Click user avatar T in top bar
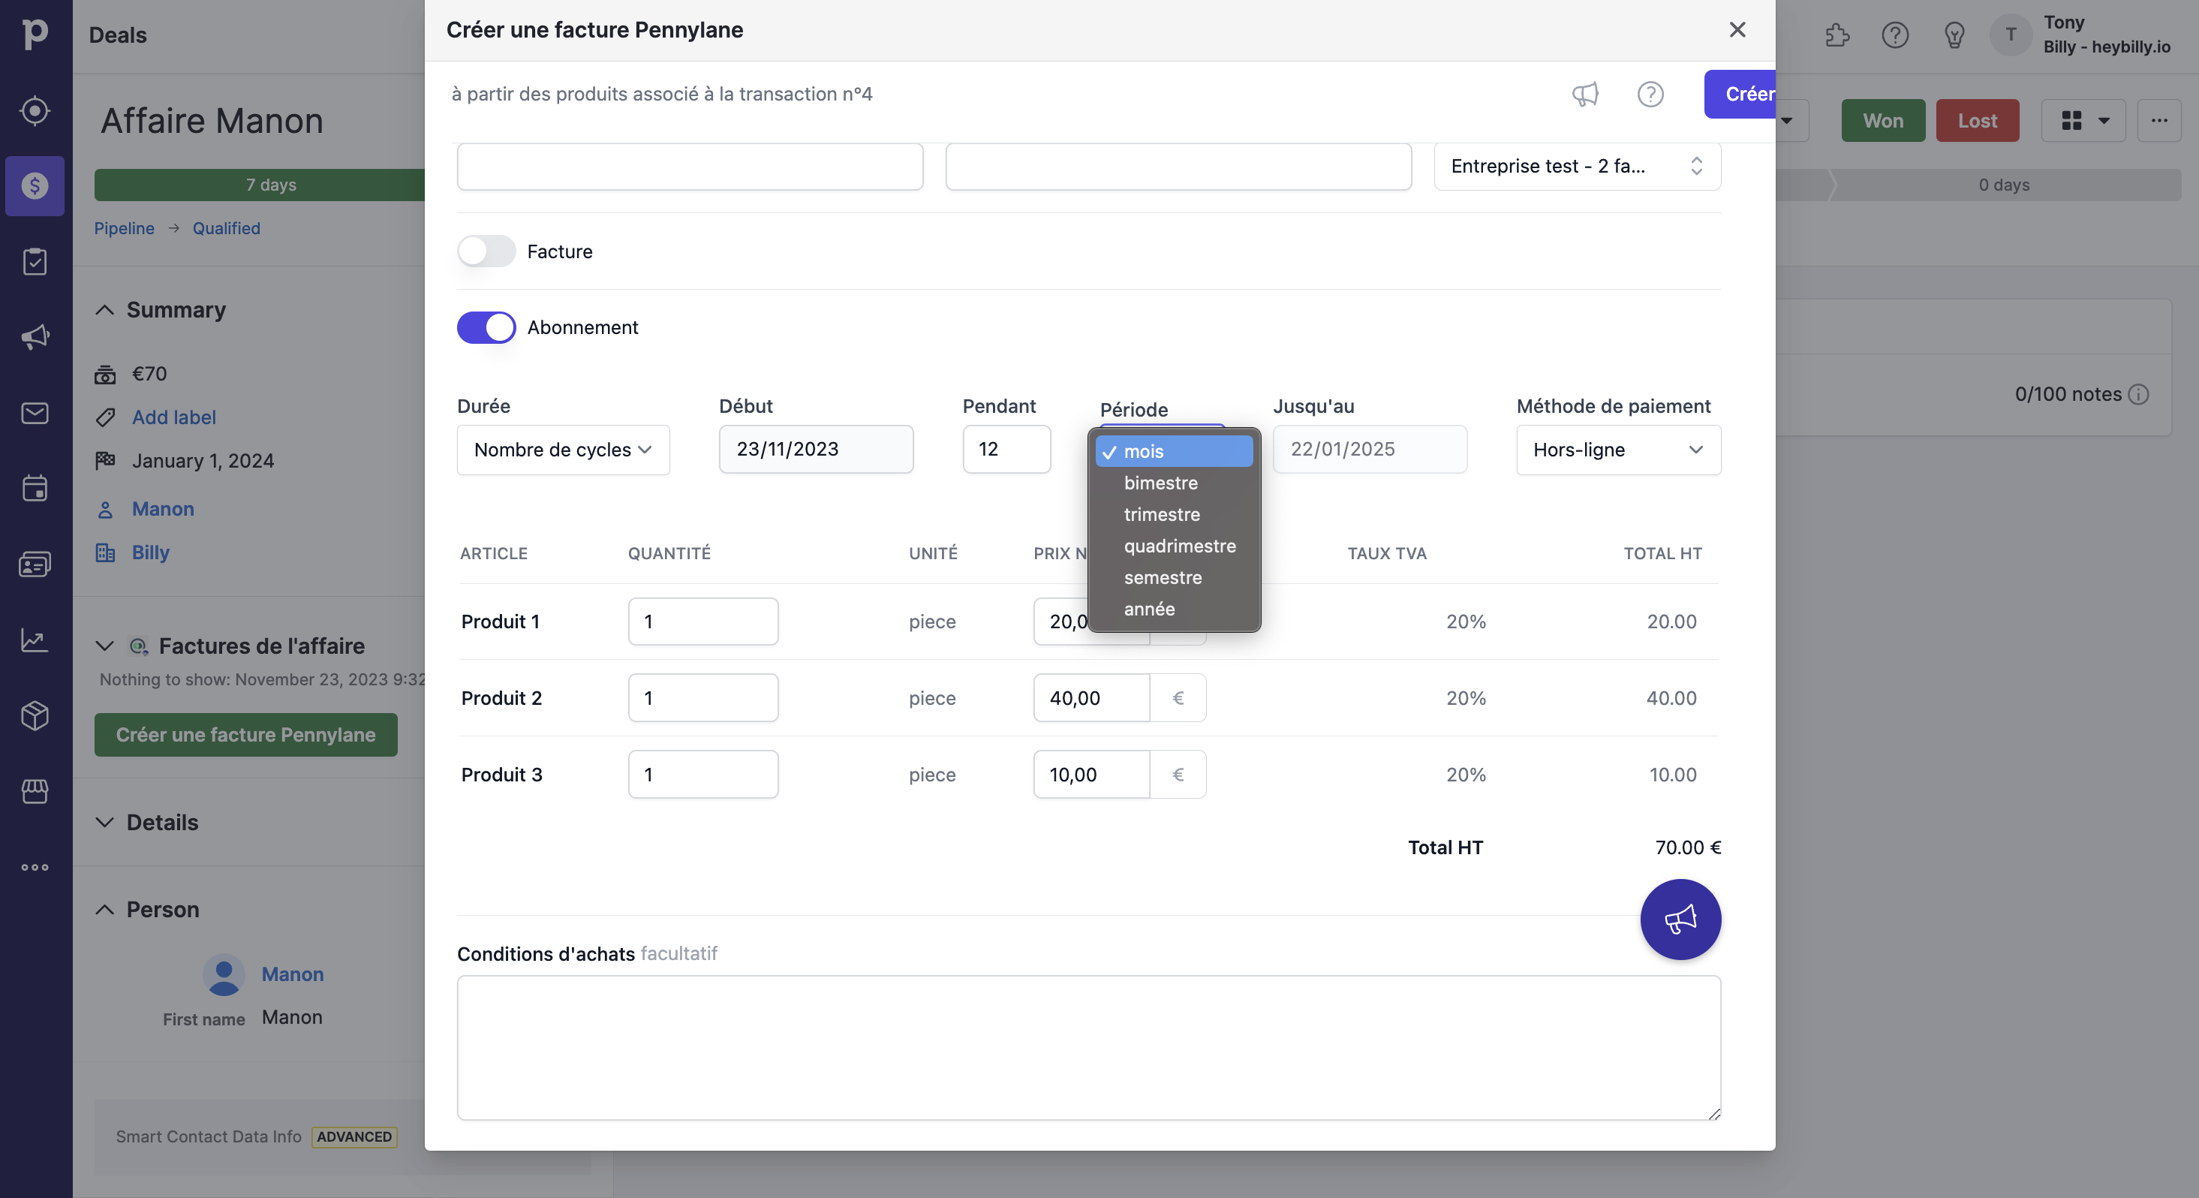 point(2011,35)
